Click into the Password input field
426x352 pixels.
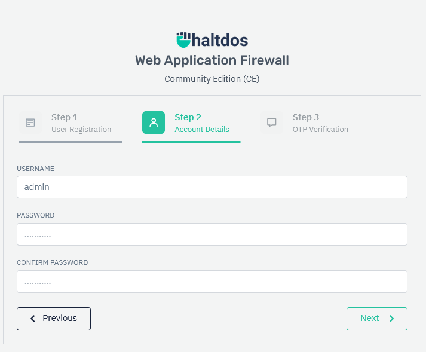pyautogui.click(x=212, y=234)
